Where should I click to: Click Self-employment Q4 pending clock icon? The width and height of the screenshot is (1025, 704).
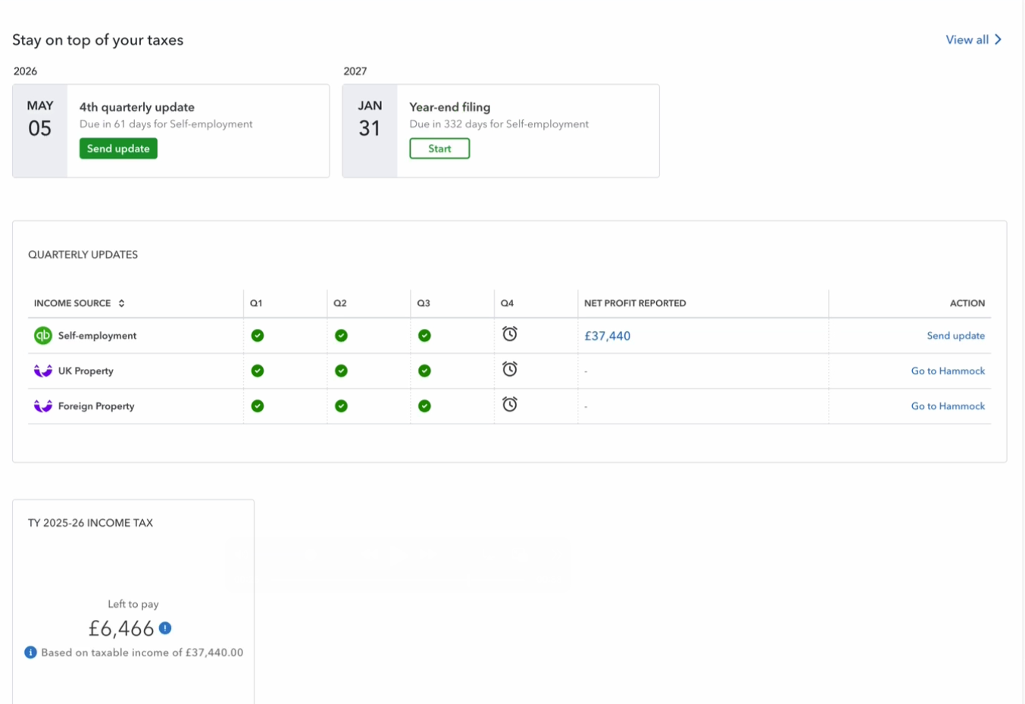[510, 334]
